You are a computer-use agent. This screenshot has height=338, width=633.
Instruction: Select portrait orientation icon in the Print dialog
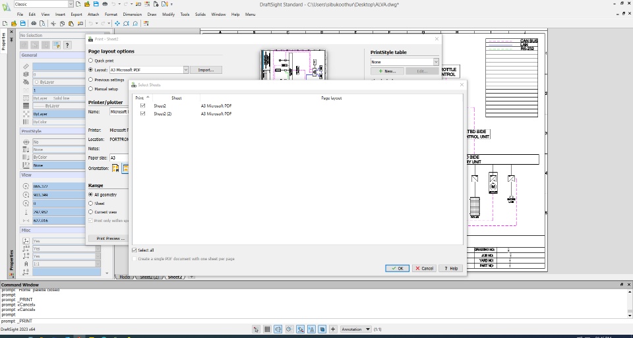[115, 168]
